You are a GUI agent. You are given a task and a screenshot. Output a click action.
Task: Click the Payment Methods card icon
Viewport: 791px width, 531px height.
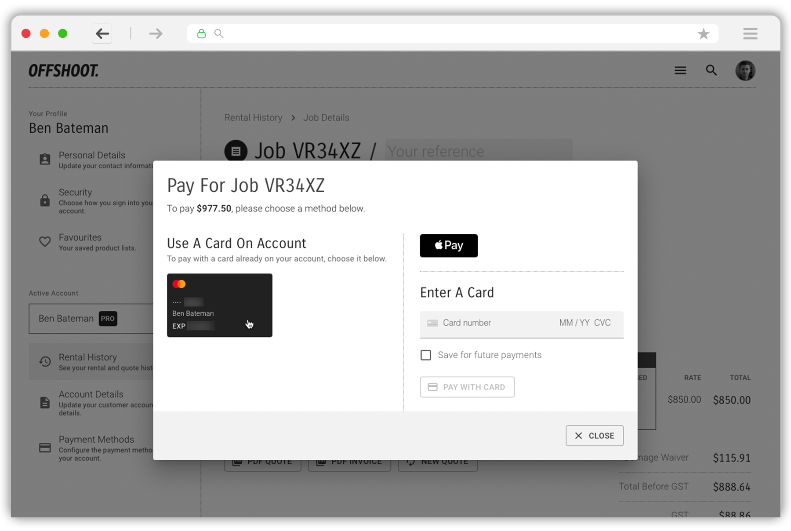point(45,448)
